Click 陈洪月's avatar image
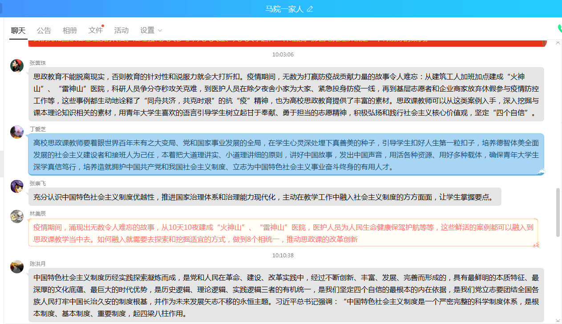Viewport: 562px width, 324px height. pos(17,267)
